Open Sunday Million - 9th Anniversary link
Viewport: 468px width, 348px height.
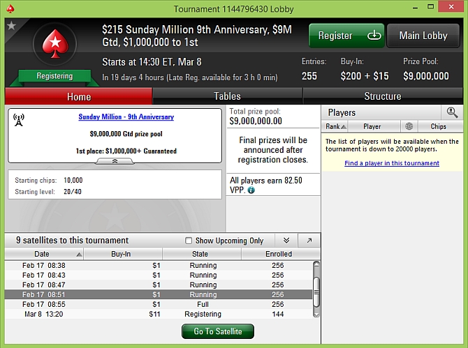point(126,116)
